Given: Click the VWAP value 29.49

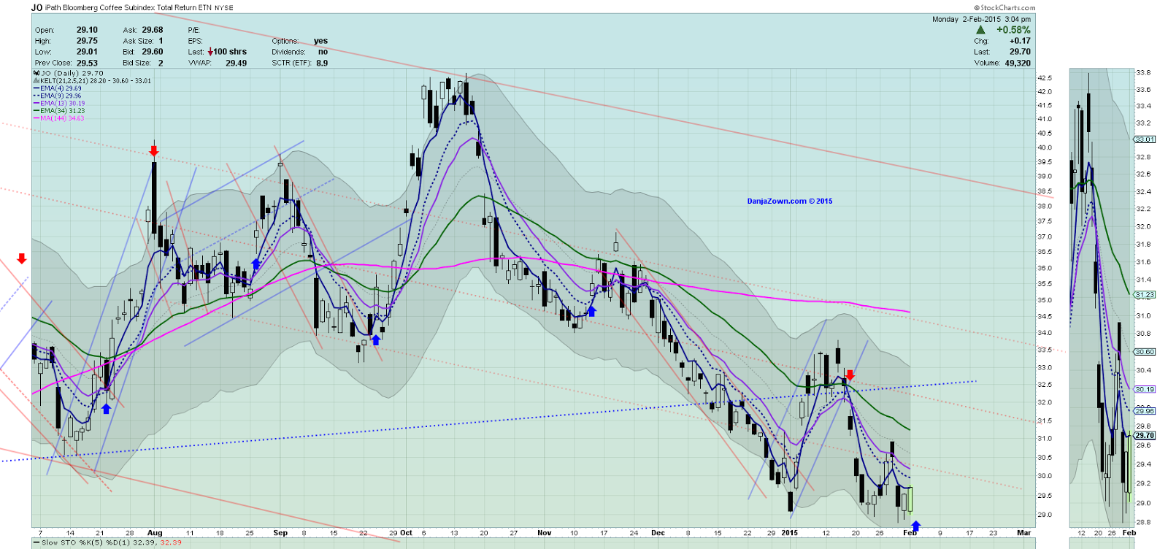Looking at the screenshot, I should tap(236, 63).
